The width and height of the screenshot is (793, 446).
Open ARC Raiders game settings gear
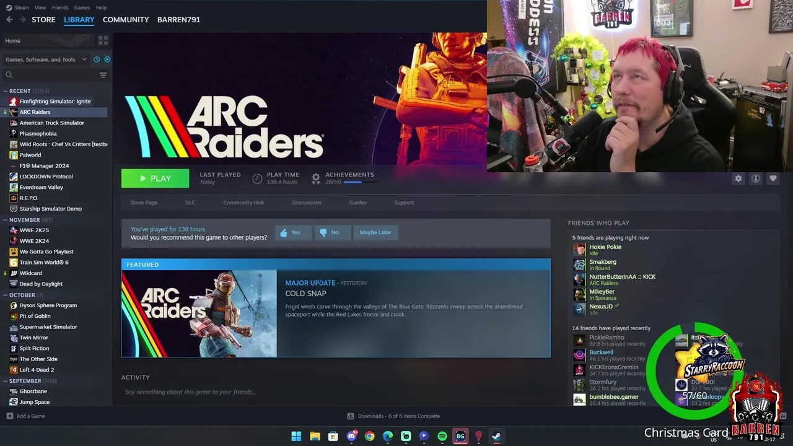click(x=738, y=178)
